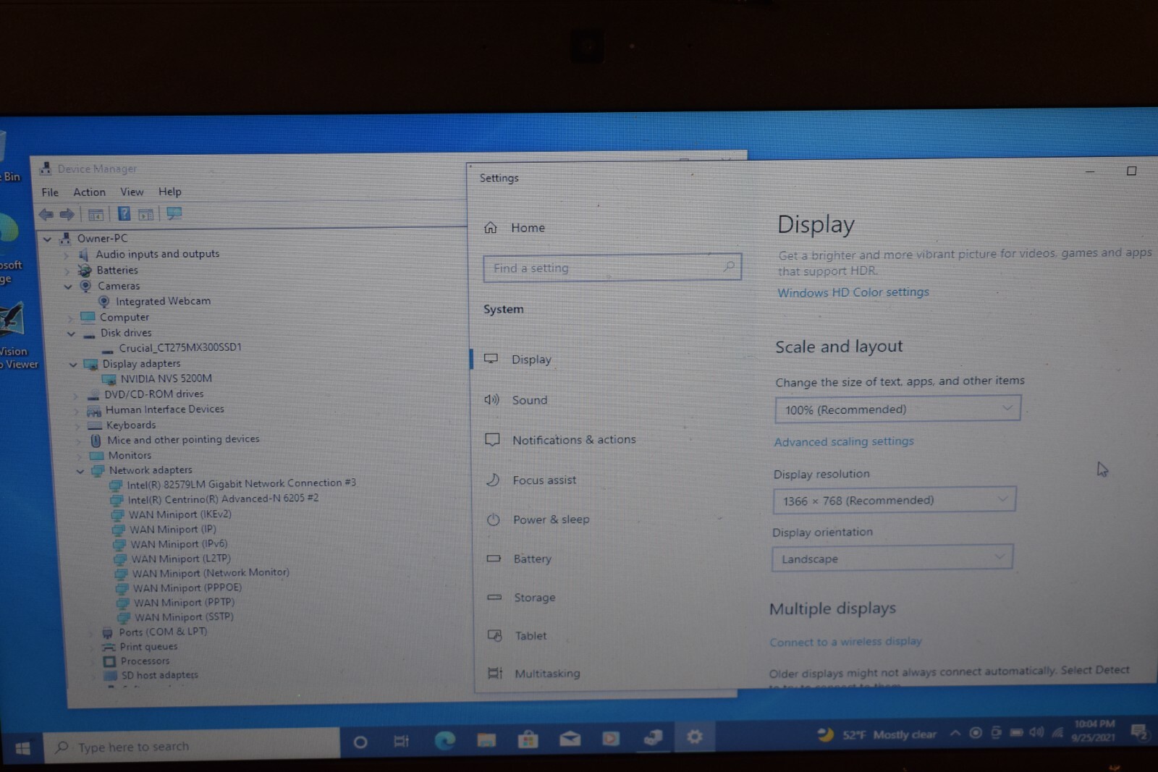The image size is (1158, 772).
Task: Select Intel(R) Centrino(R) Advanced-N 6205 #2
Action: click(x=223, y=499)
